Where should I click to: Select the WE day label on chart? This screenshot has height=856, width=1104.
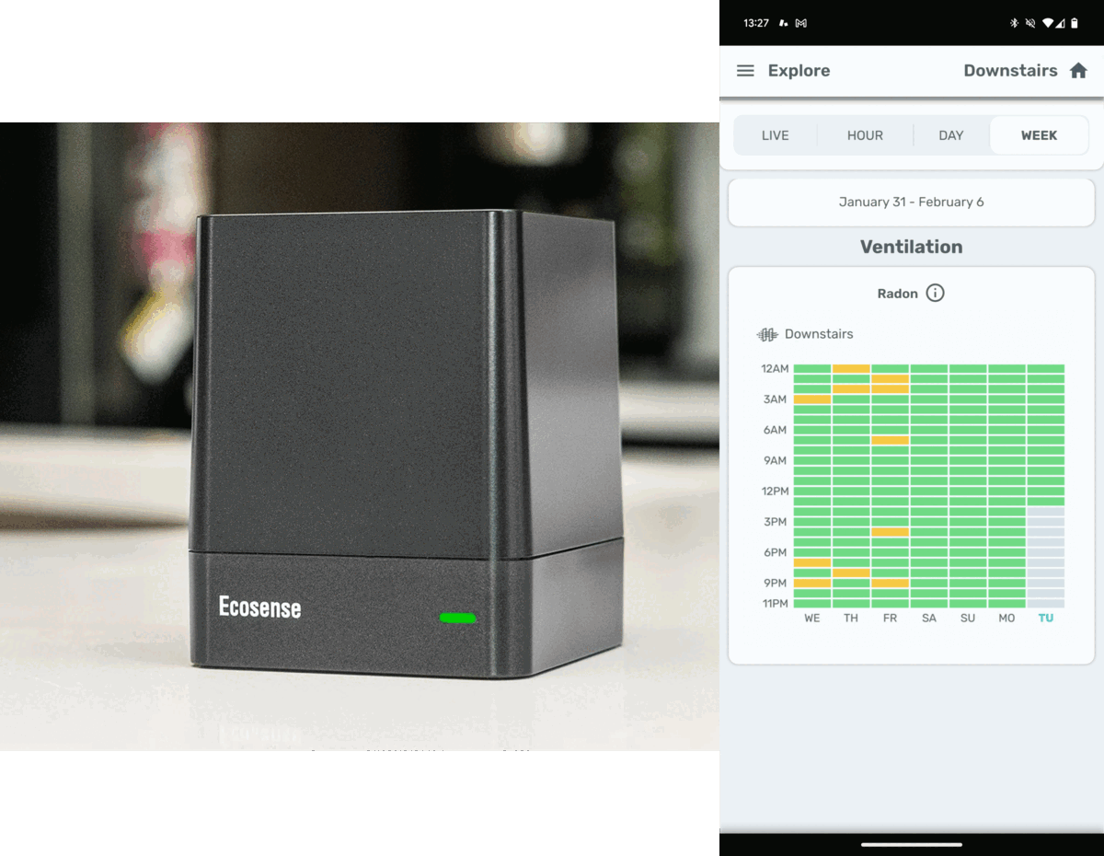[811, 619]
